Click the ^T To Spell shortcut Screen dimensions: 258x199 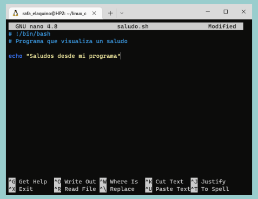click(210, 189)
